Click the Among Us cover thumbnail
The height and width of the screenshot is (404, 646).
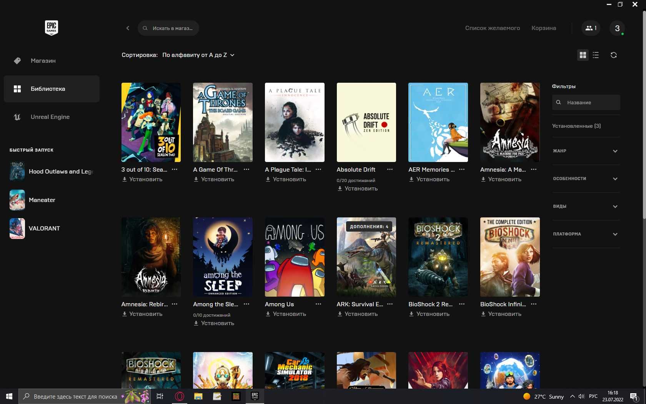[295, 257]
